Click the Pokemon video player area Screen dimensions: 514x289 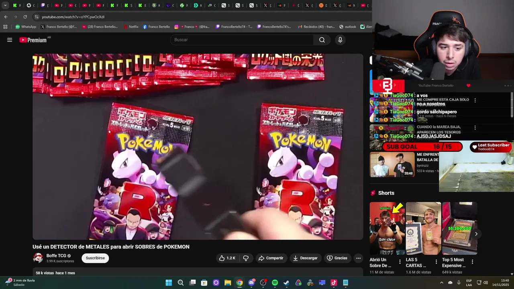pyautogui.click(x=198, y=147)
